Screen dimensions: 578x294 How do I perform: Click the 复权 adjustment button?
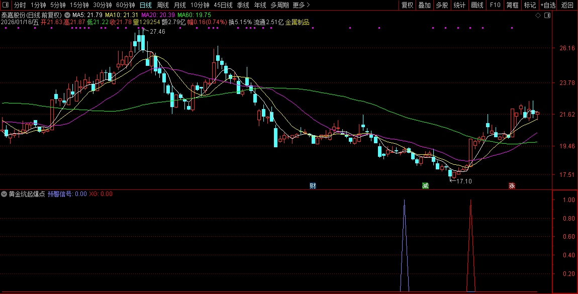[407, 5]
